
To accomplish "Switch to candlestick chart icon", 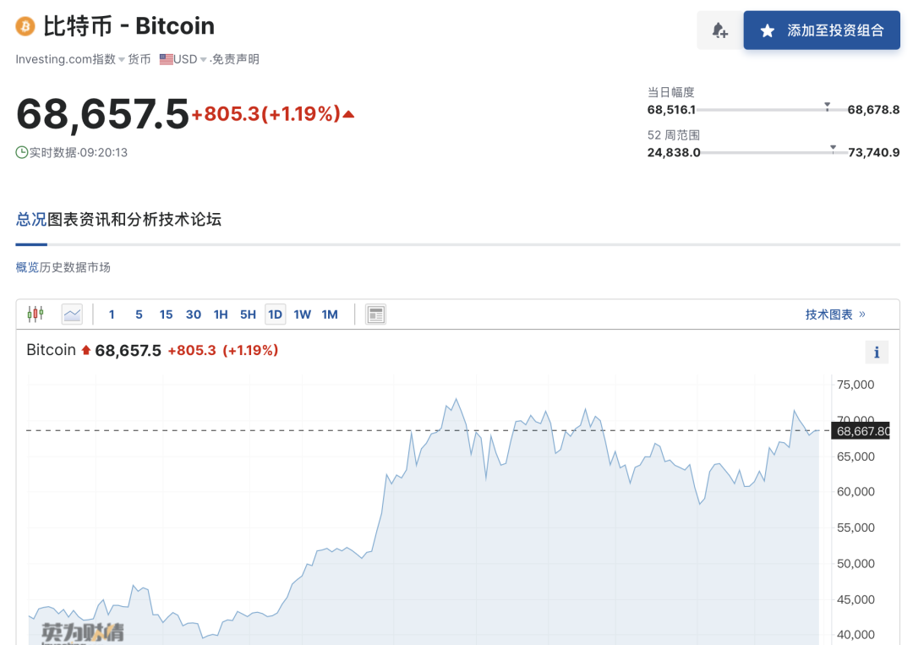I will [36, 314].
